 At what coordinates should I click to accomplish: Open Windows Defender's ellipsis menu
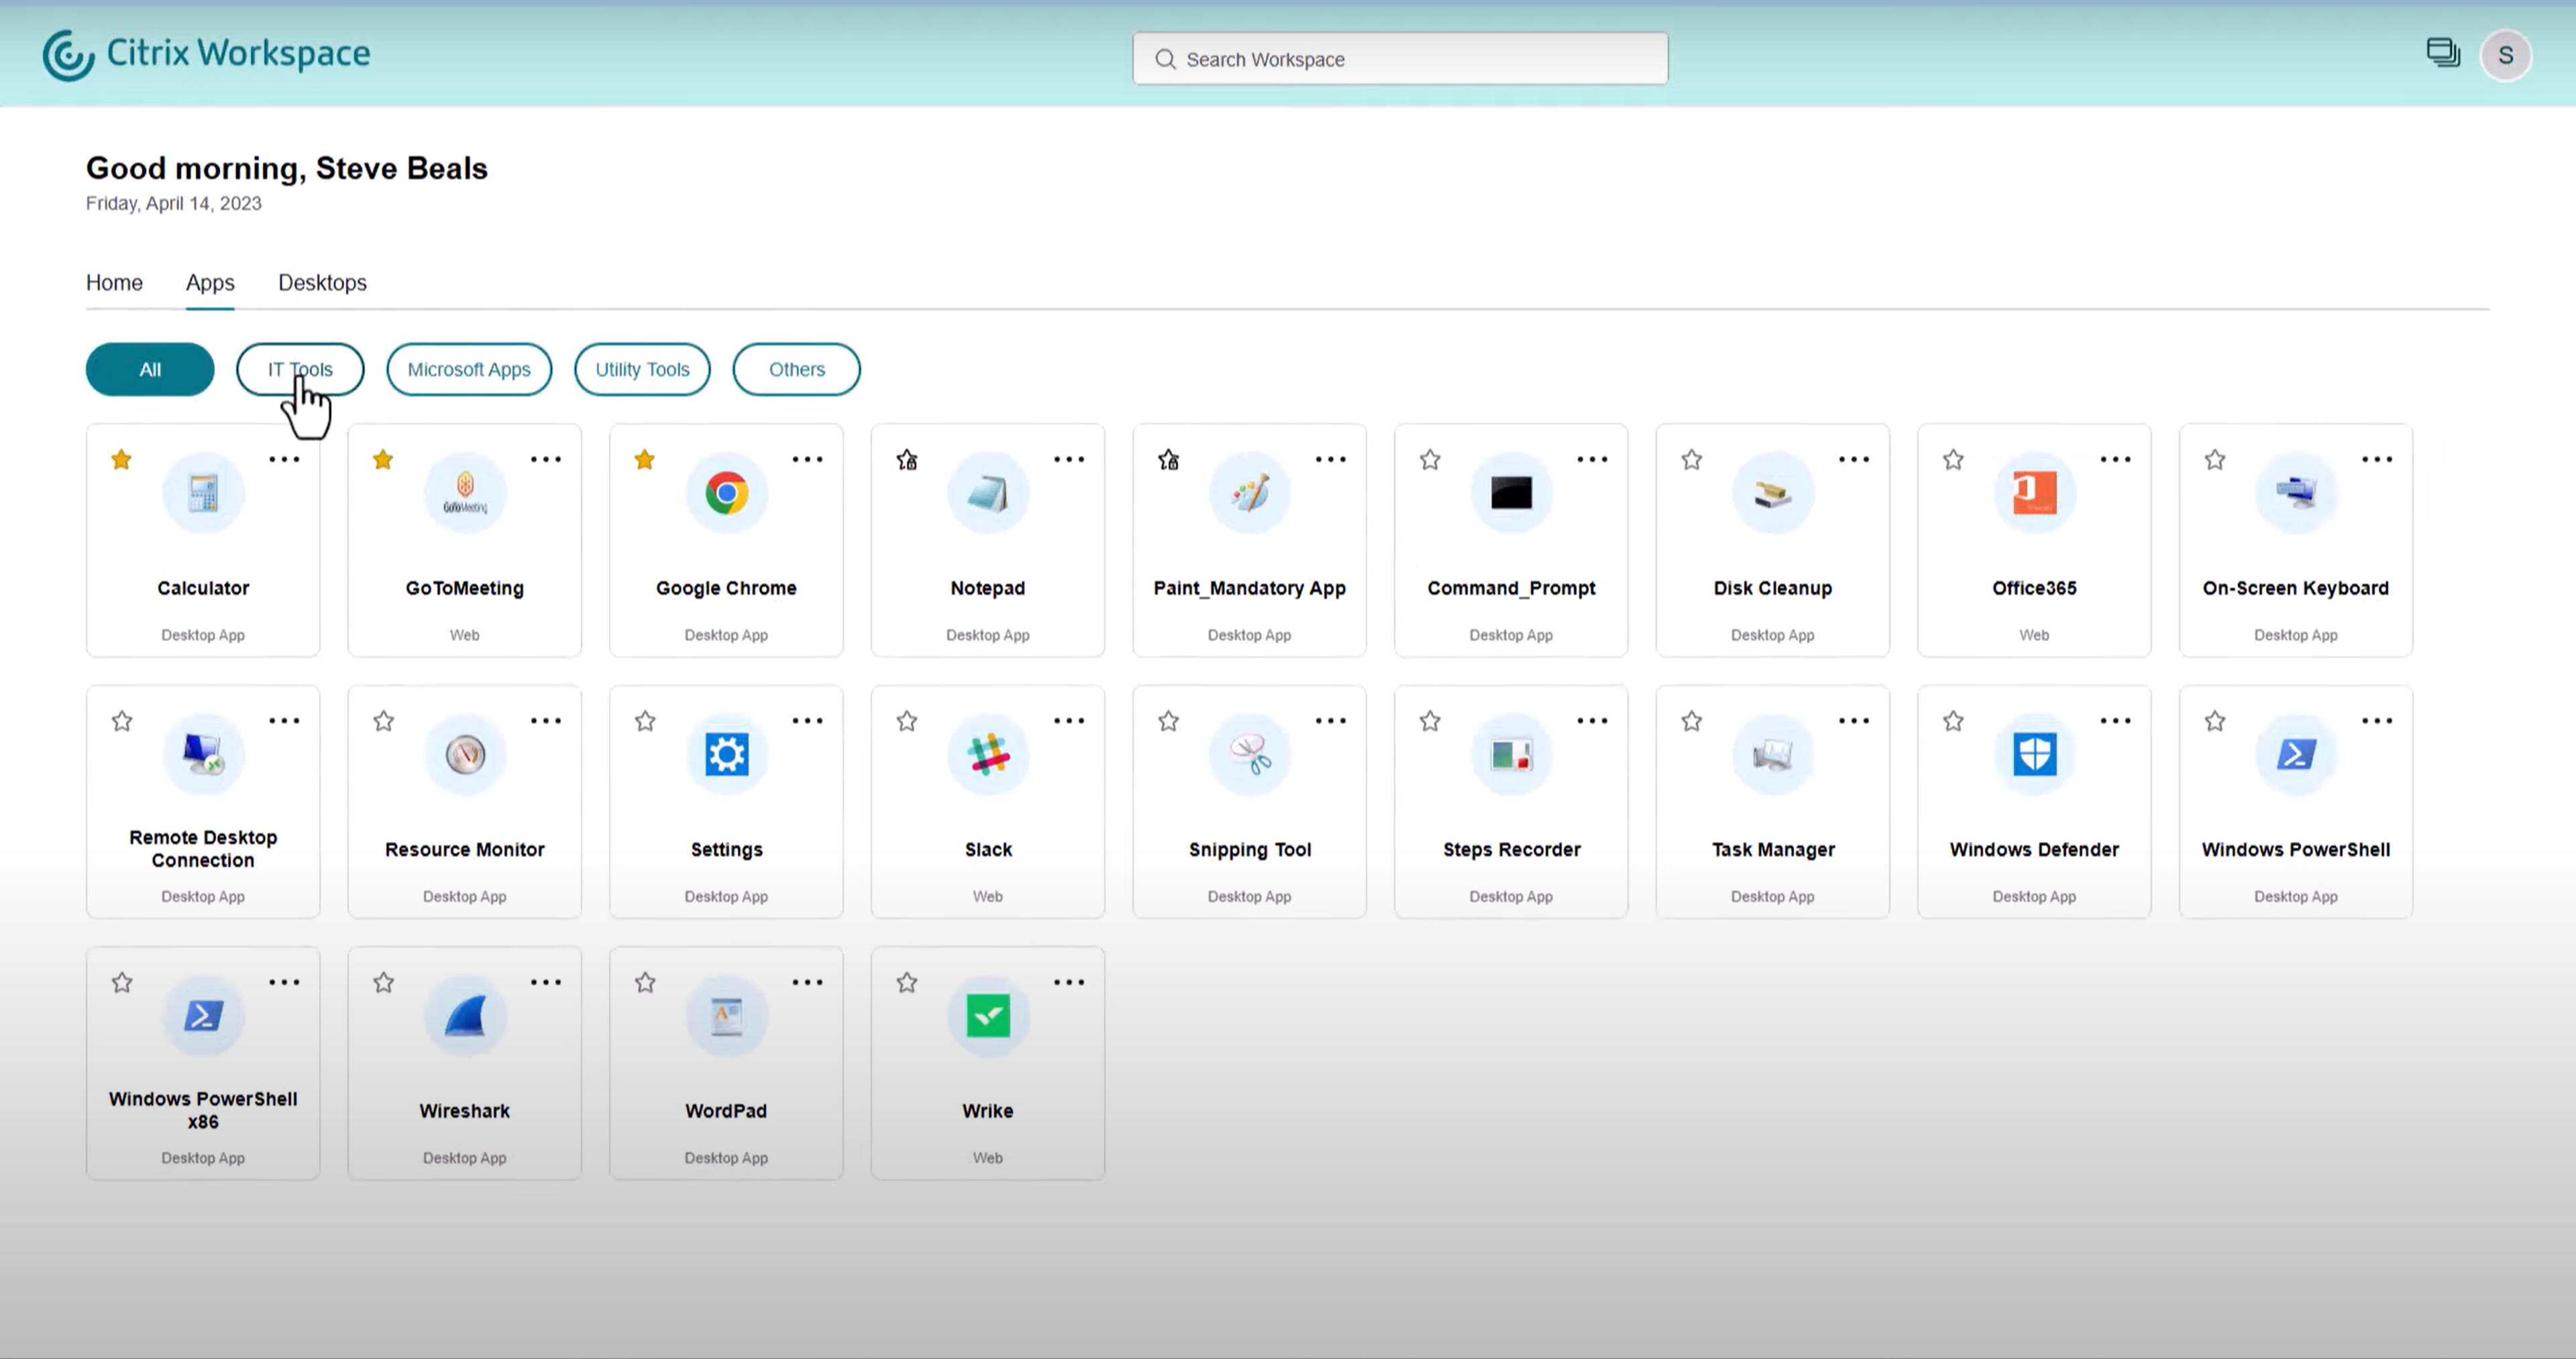(2116, 721)
